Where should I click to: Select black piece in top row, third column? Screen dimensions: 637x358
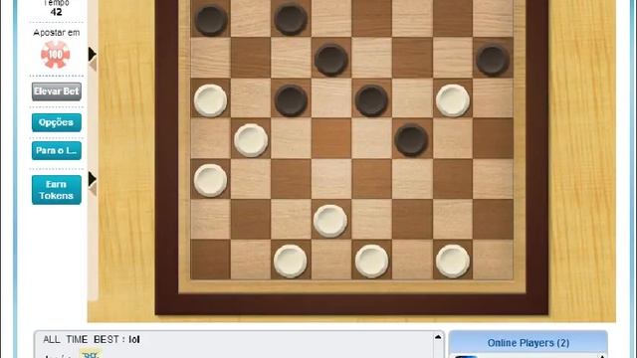pos(291,19)
